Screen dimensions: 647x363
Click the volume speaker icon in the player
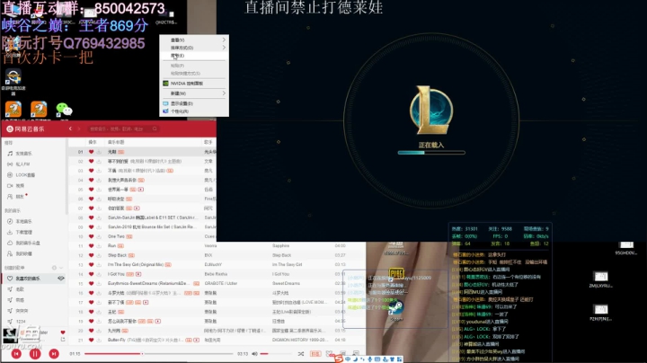tap(254, 354)
